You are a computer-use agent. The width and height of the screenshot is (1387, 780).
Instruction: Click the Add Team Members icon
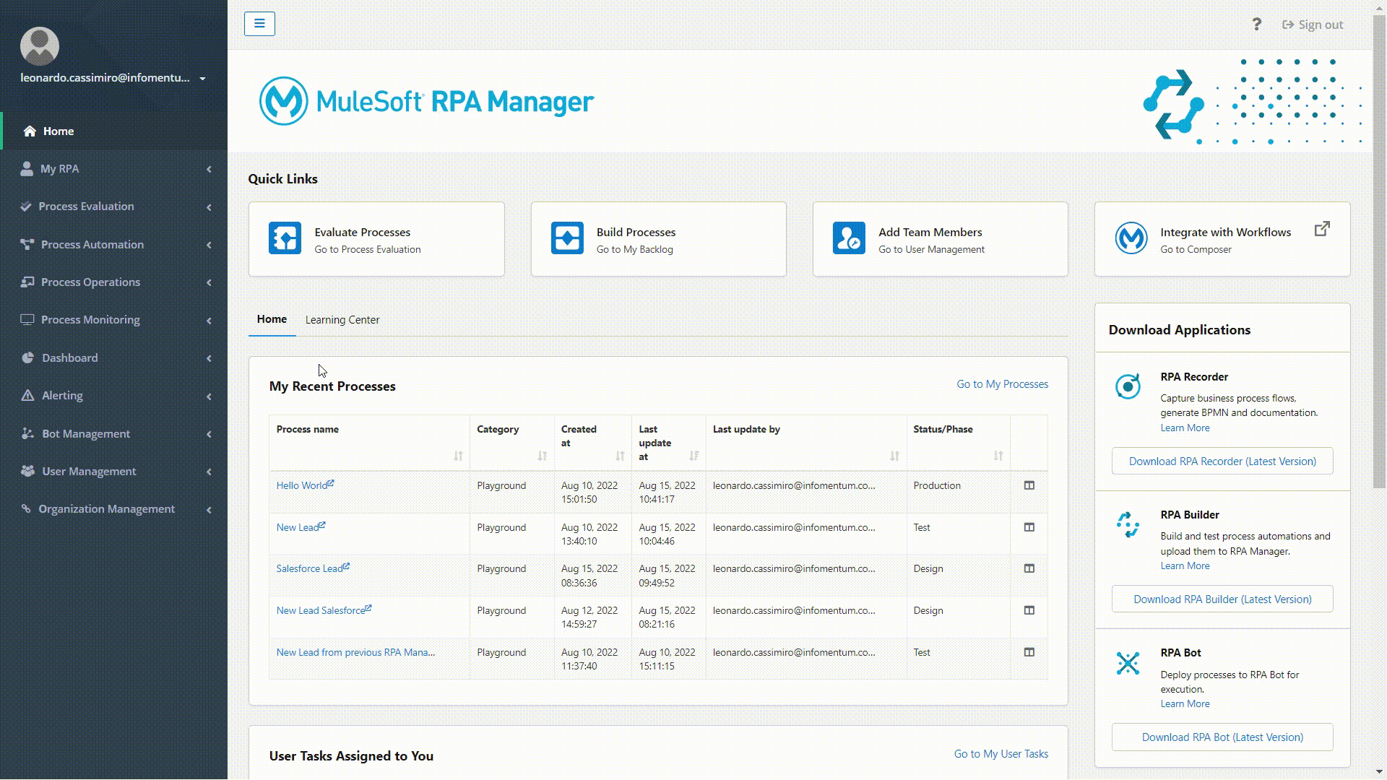(x=849, y=238)
